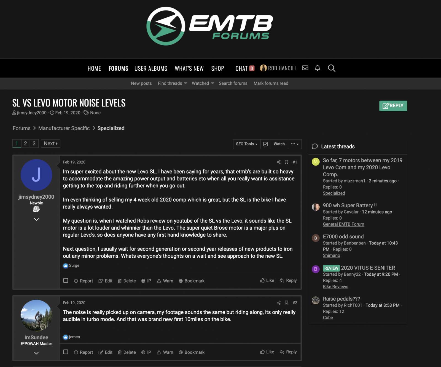Image resolution: width=441 pixels, height=367 pixels.
Task: Open the Shop menu item
Action: 217,68
